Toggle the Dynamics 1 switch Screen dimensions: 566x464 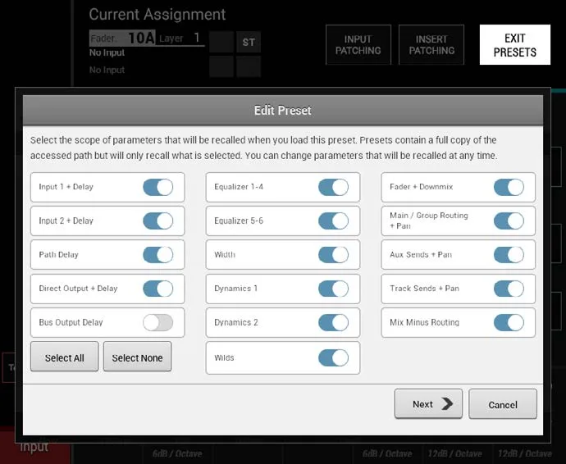[333, 289]
